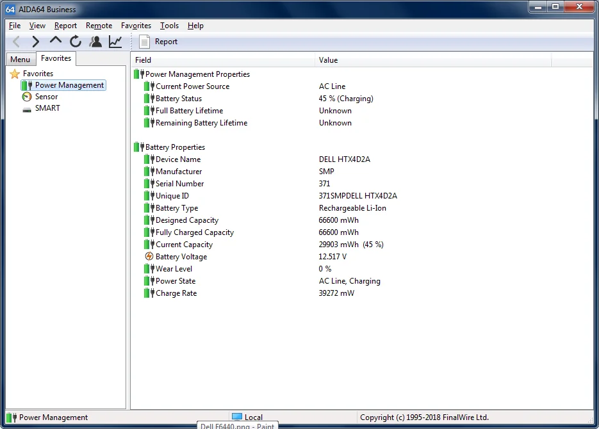The height and width of the screenshot is (429, 599).
Task: Click the gauge icon beside Sensor
Action: click(x=27, y=97)
